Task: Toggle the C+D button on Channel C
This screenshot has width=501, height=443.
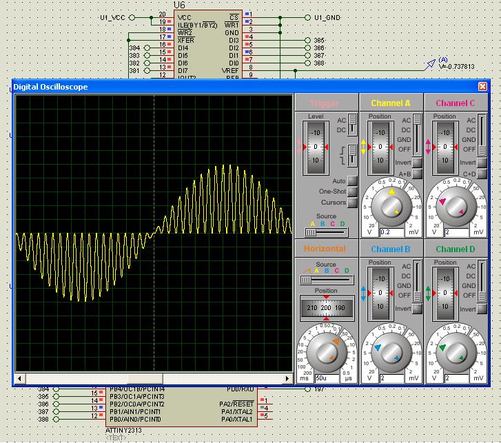Action: [x=482, y=174]
